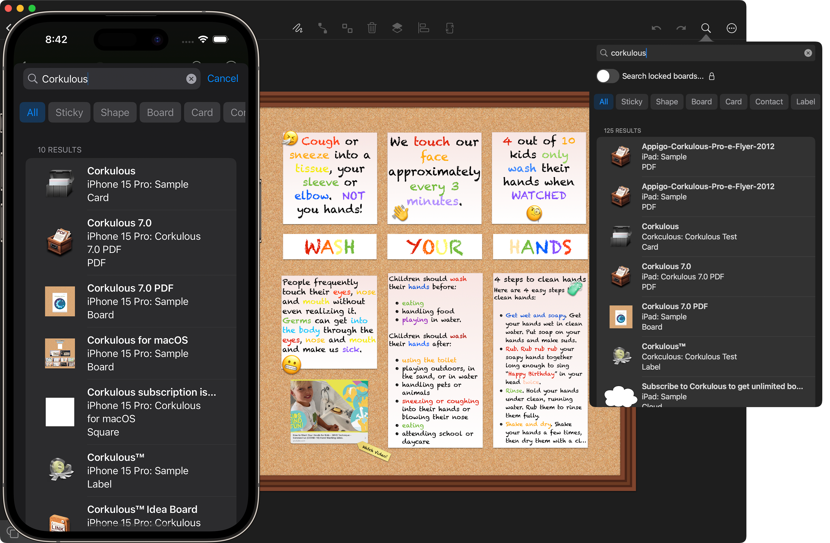Select the Card filter in Mac search
The height and width of the screenshot is (543, 830).
pos(733,101)
